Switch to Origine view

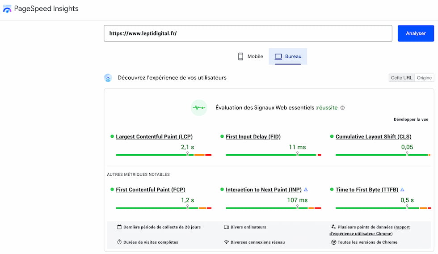pos(424,78)
